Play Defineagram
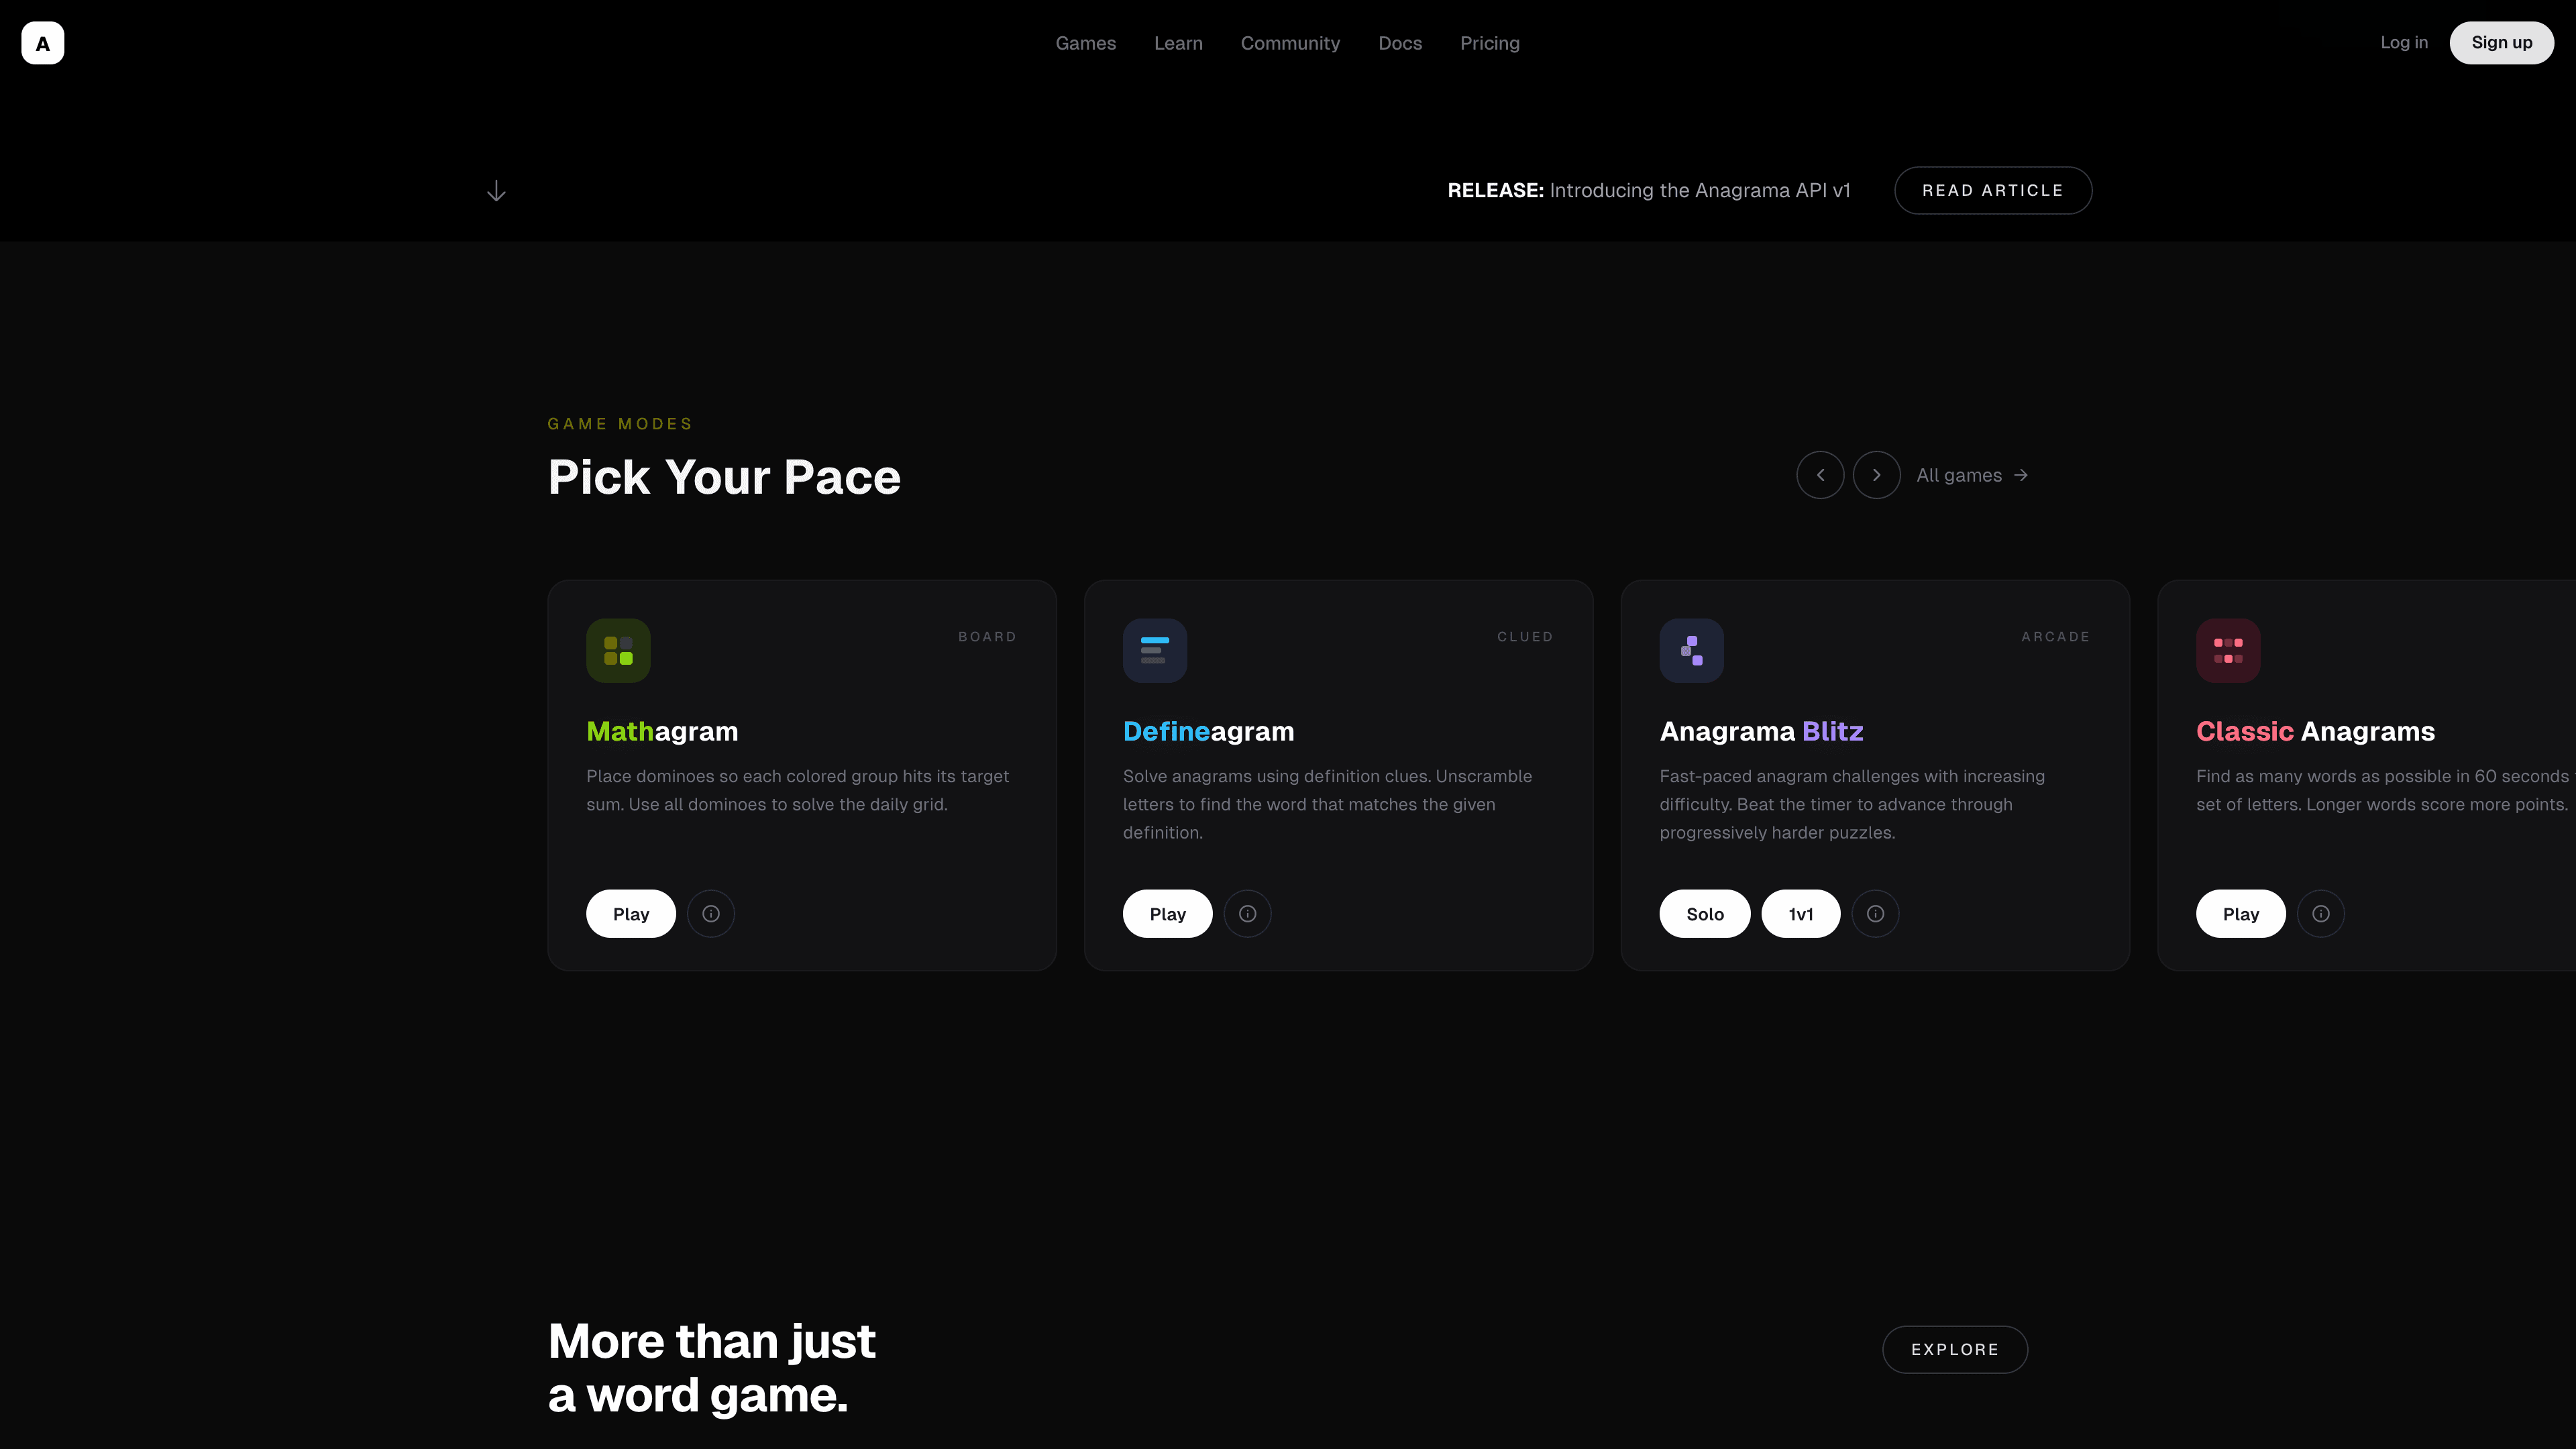2576x1449 pixels. (1167, 913)
